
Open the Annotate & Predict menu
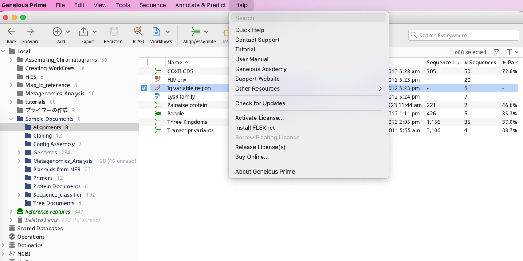(201, 5)
